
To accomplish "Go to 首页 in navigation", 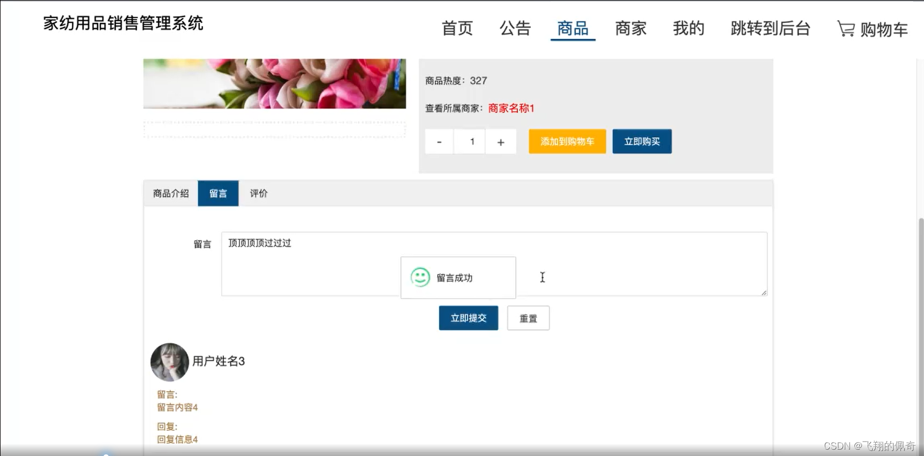I will coord(457,28).
